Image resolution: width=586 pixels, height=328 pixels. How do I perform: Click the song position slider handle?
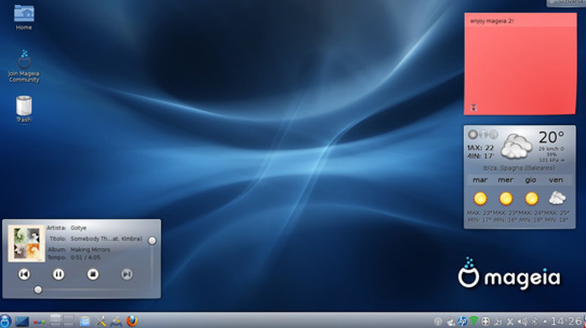[38, 290]
